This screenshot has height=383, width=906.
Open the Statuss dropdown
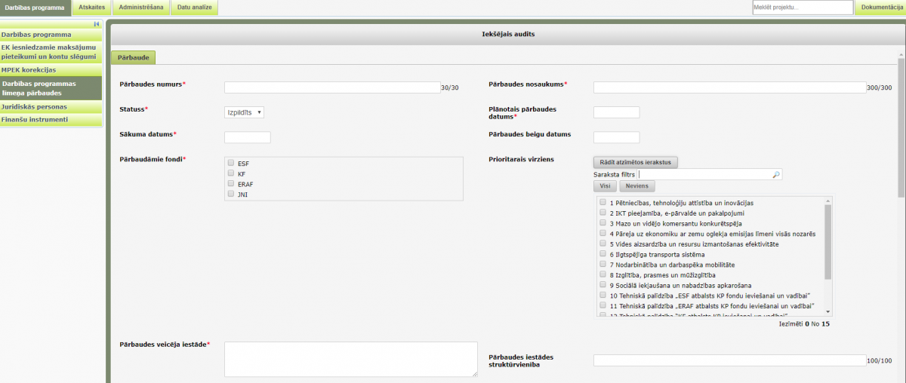click(x=244, y=112)
